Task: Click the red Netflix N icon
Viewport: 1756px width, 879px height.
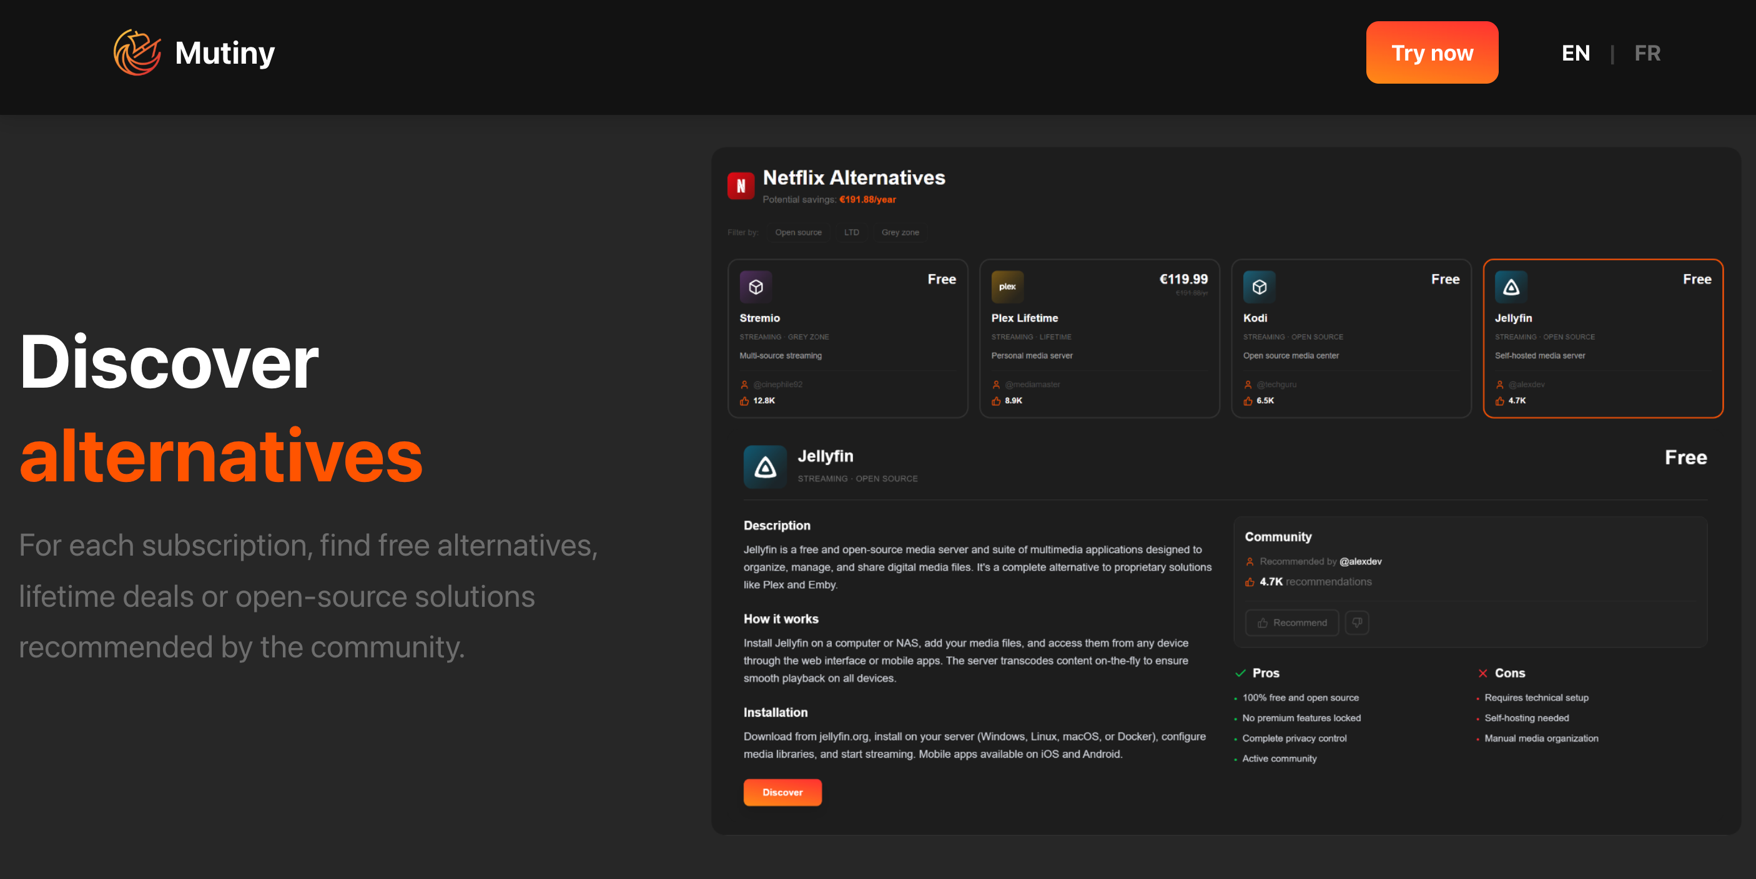Action: pyautogui.click(x=740, y=185)
